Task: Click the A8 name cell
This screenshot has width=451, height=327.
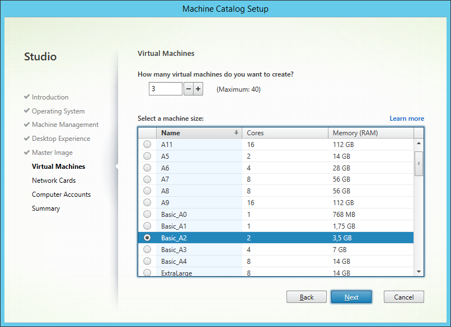Action: tap(199, 191)
